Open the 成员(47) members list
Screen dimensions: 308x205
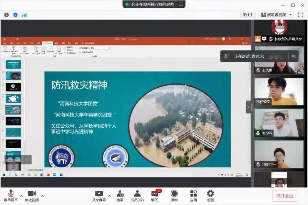click(137, 196)
